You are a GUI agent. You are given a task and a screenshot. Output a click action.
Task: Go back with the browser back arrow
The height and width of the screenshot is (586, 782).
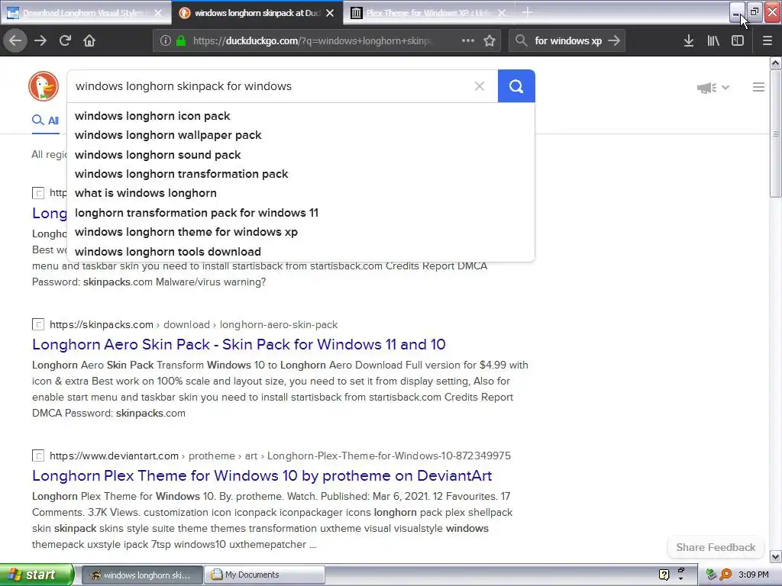click(15, 40)
